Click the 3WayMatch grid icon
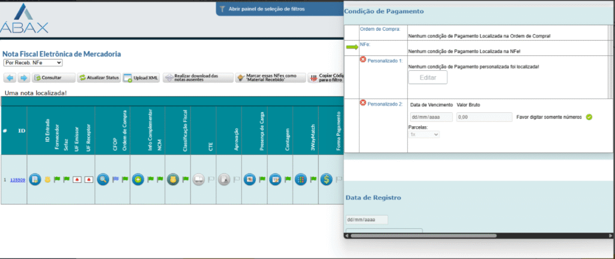Screen dimensions: 615x259 300,180
